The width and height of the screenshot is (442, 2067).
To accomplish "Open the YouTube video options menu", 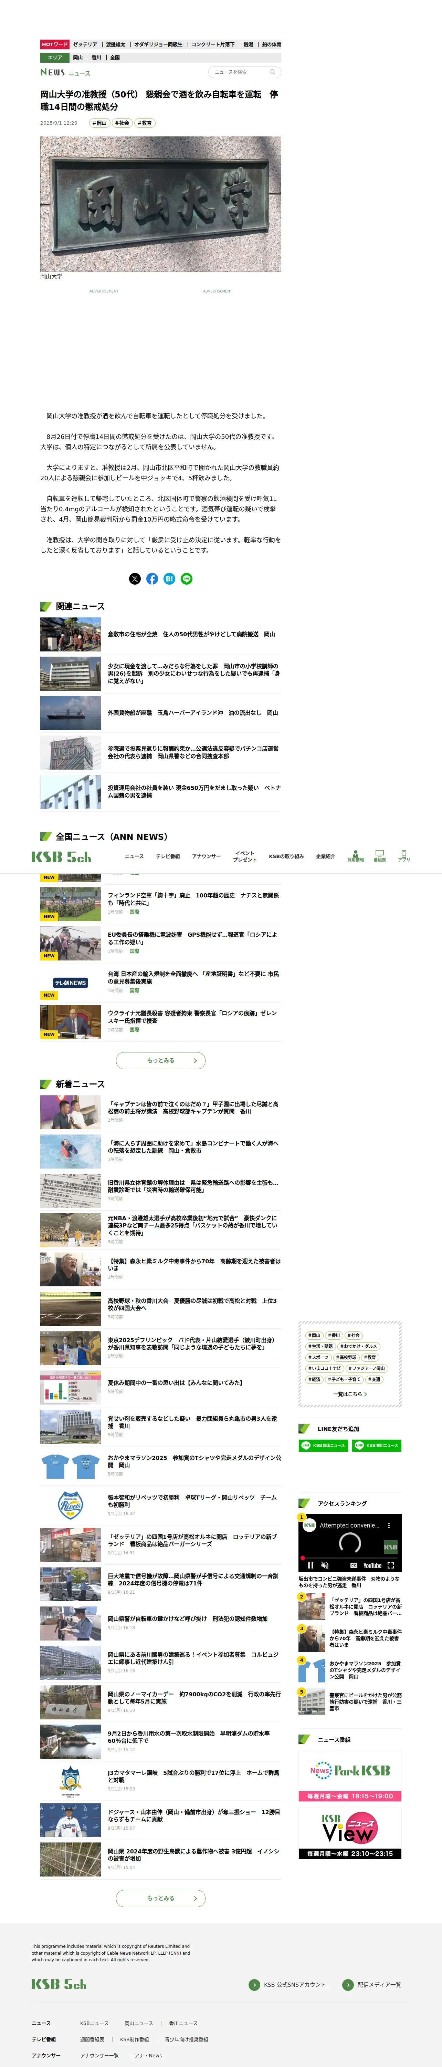I will point(389,1525).
